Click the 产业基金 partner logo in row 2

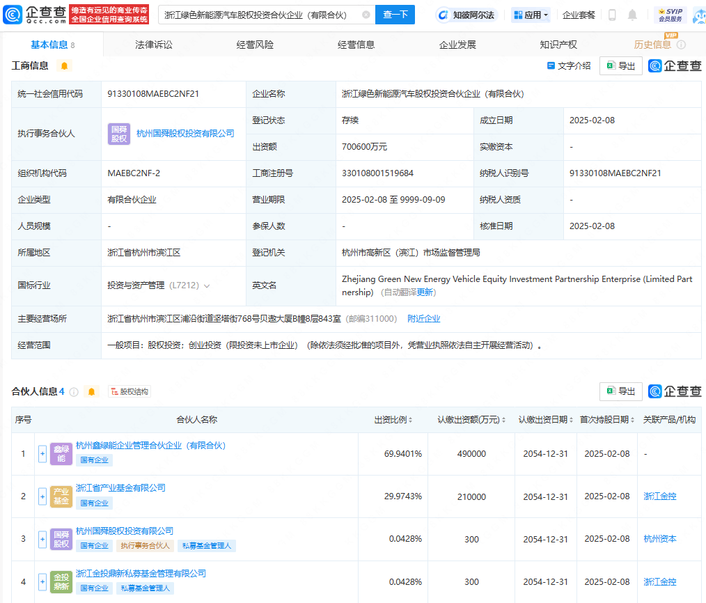[x=61, y=496]
